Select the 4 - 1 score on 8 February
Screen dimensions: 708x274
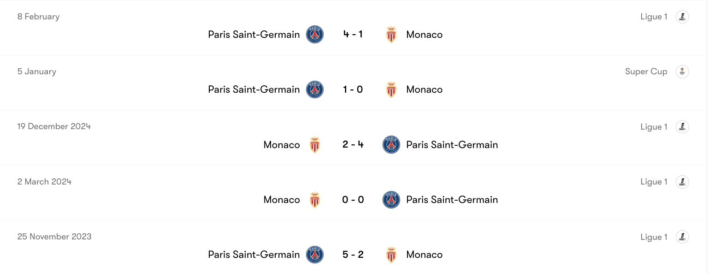point(353,34)
